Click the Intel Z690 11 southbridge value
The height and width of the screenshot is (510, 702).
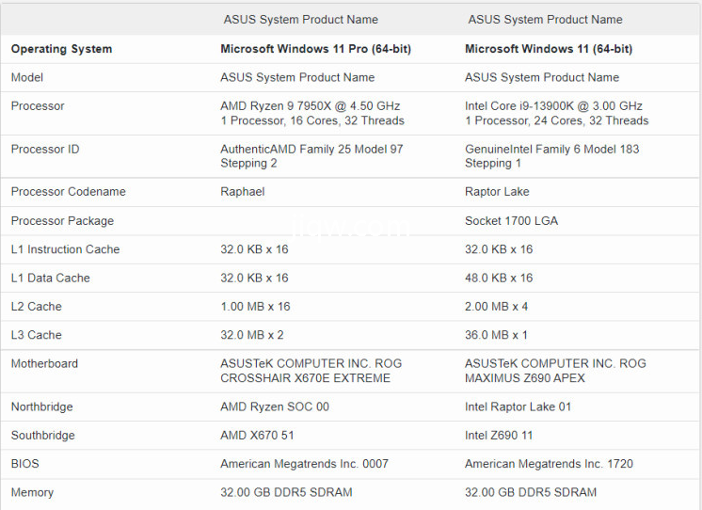pyautogui.click(x=500, y=436)
